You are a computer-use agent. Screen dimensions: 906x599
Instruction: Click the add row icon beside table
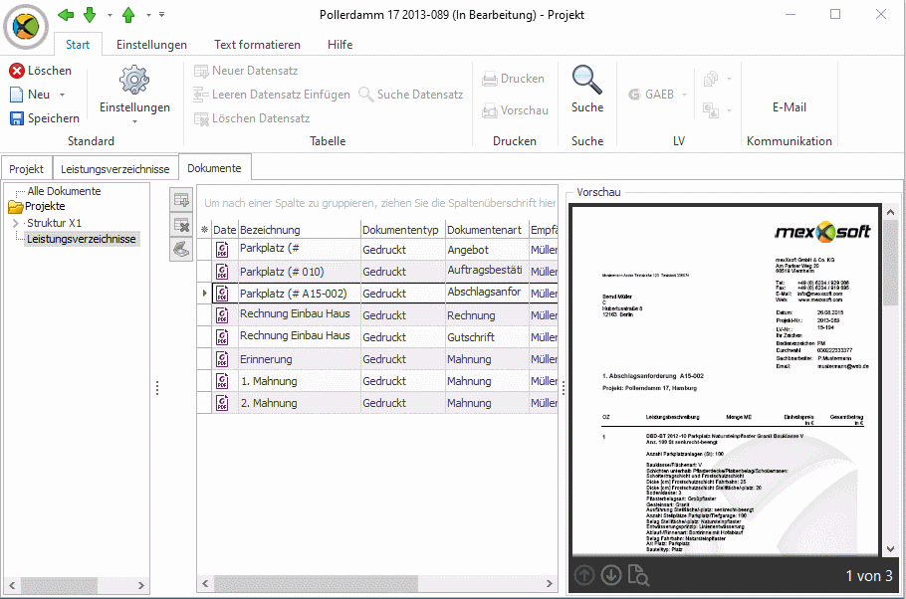(181, 200)
